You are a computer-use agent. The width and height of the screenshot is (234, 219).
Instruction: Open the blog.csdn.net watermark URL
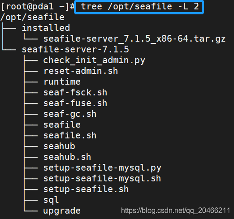point(175,210)
